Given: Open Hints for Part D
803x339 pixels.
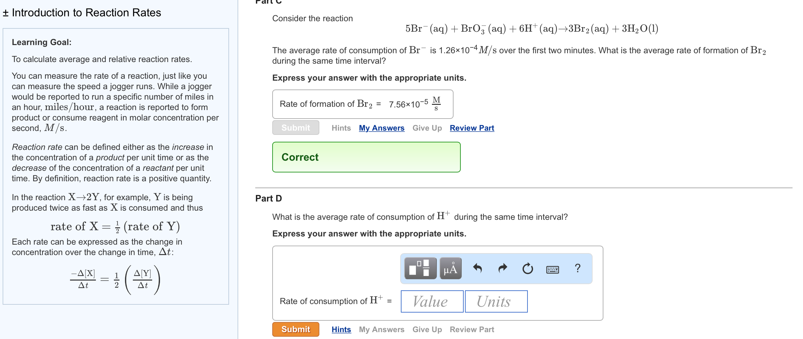Looking at the screenshot, I should click(341, 329).
